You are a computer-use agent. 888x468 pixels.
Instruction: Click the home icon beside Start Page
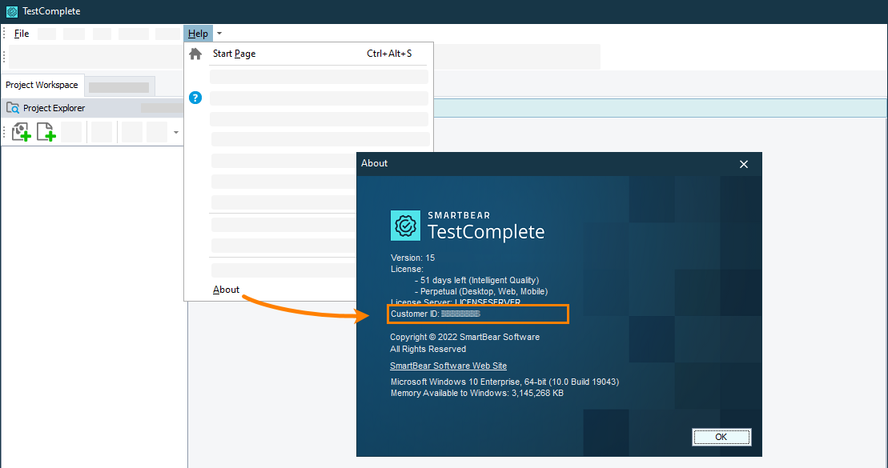click(x=195, y=54)
